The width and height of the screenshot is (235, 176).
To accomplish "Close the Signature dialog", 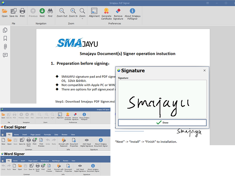I will click(204, 70).
